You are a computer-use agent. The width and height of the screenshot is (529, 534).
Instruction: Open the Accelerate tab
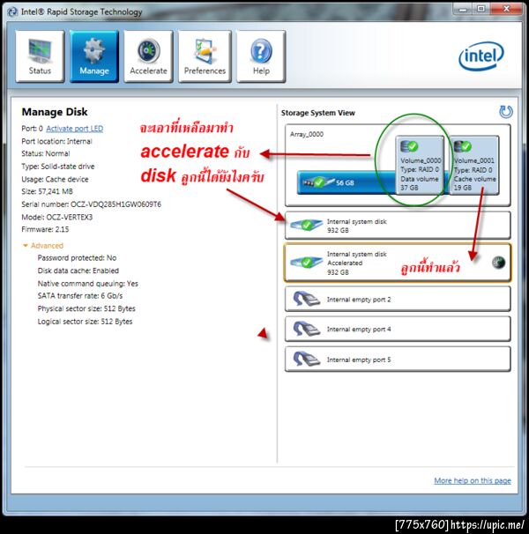(x=148, y=56)
